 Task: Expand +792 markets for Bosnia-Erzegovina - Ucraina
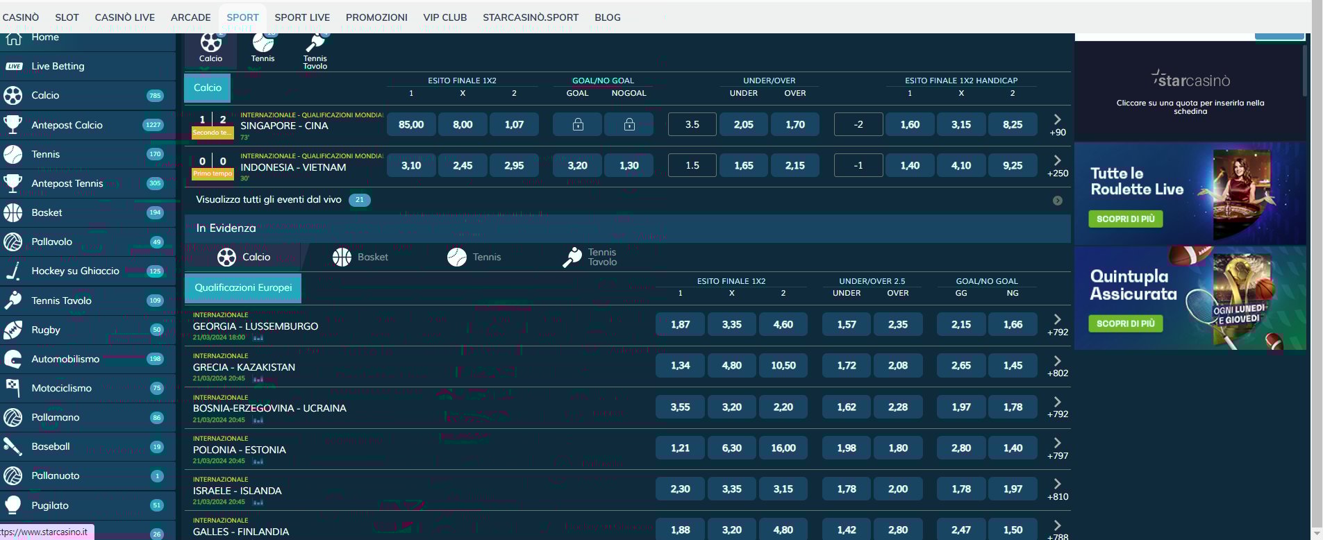[x=1058, y=407]
